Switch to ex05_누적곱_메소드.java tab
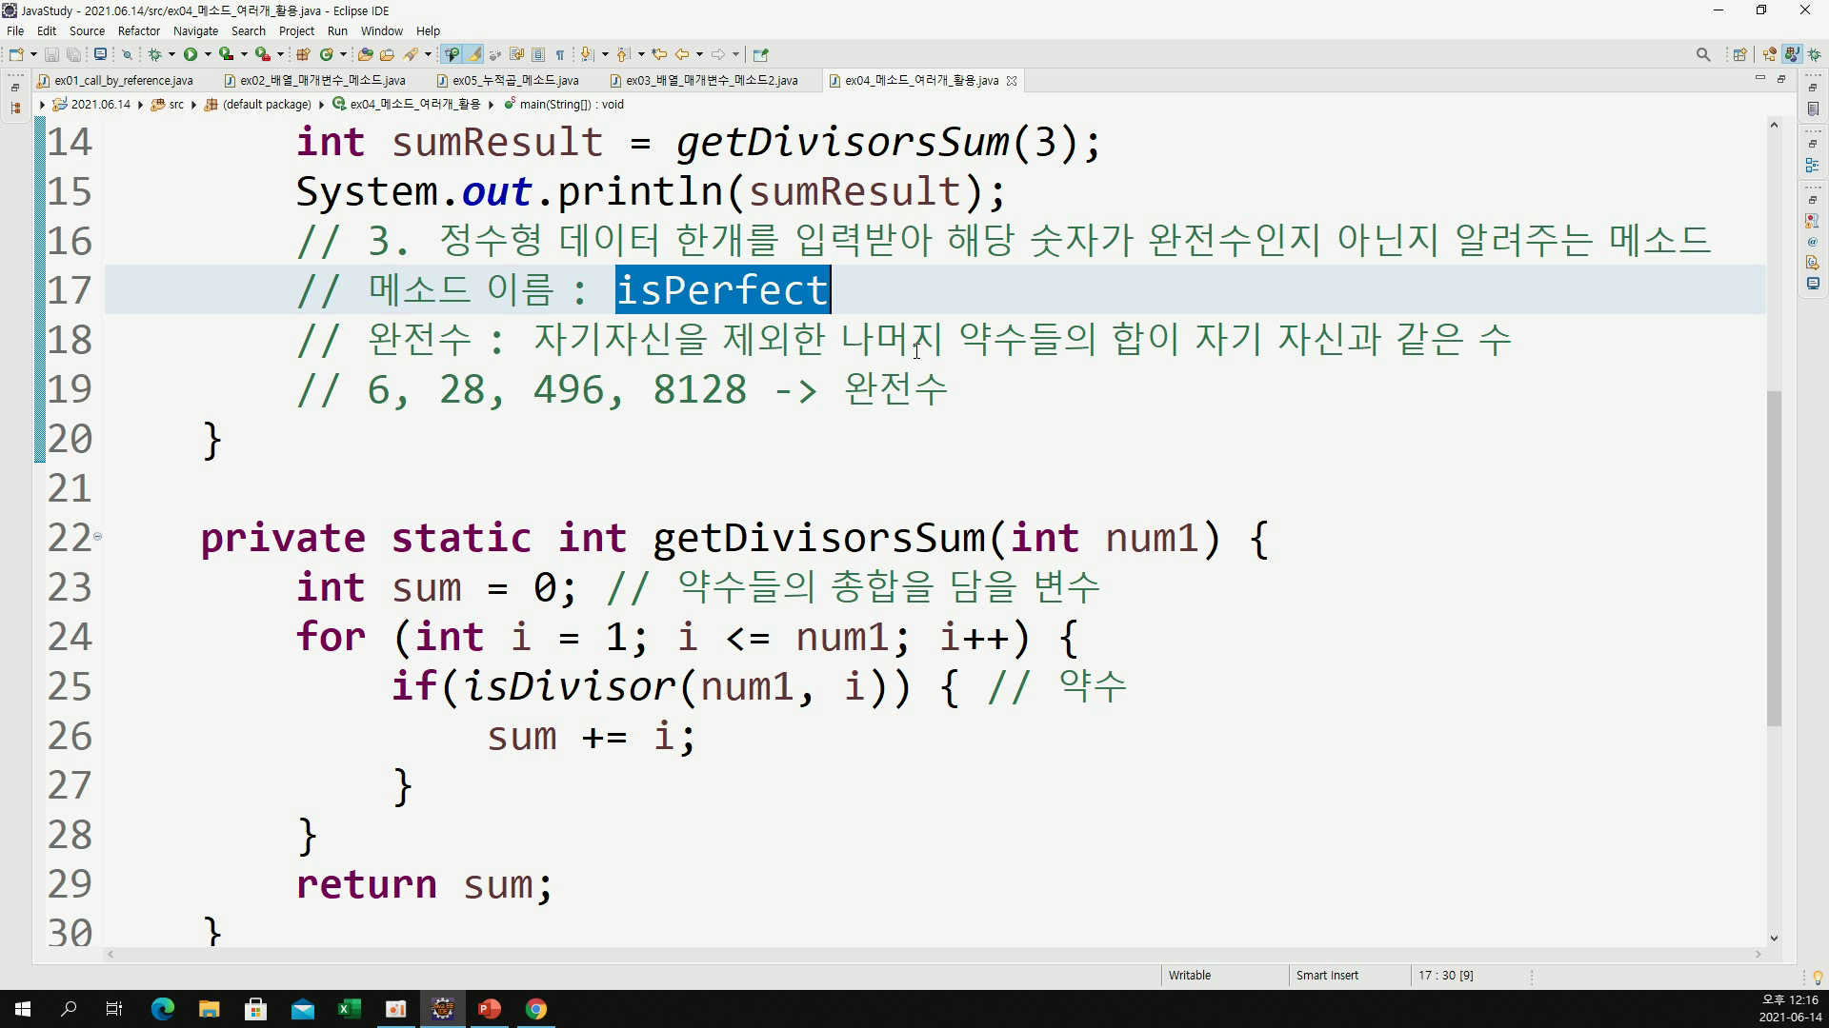1829x1028 pixels. [x=514, y=81]
